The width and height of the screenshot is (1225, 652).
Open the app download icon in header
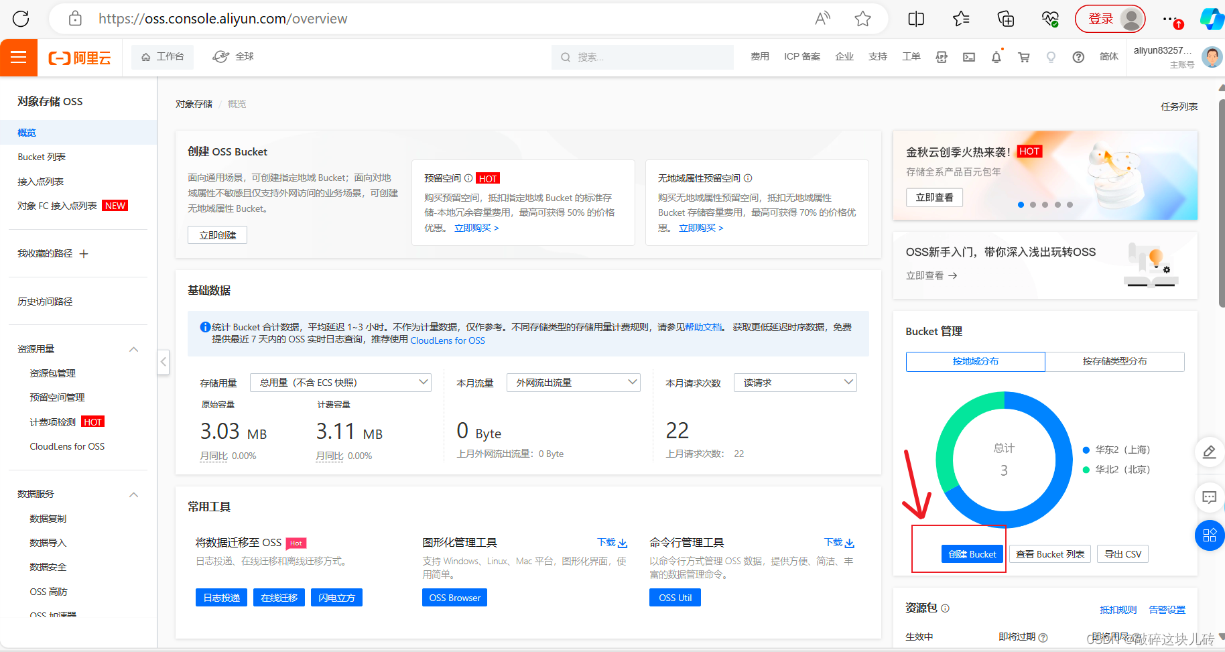pyautogui.click(x=942, y=57)
